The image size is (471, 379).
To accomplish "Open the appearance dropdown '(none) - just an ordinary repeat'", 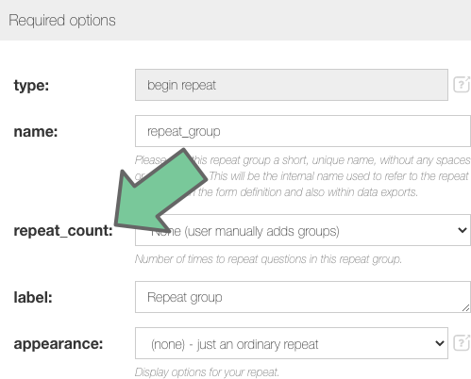I will click(292, 343).
